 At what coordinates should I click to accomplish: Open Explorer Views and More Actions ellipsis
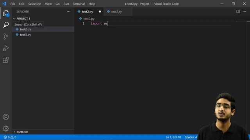(69, 11)
